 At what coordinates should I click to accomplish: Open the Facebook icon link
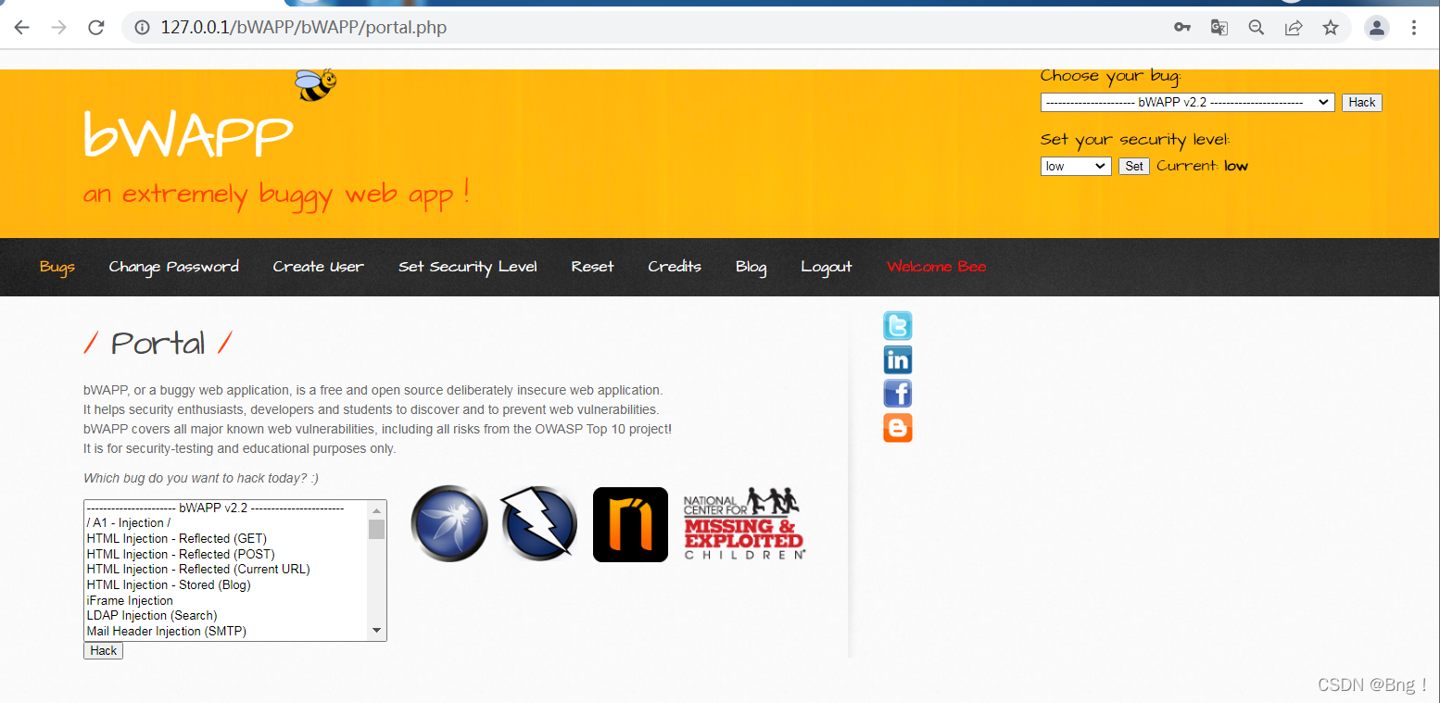(x=898, y=394)
